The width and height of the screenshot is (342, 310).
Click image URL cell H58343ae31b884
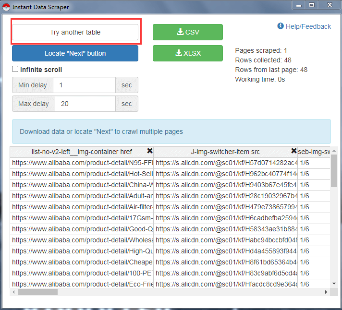tap(226, 229)
